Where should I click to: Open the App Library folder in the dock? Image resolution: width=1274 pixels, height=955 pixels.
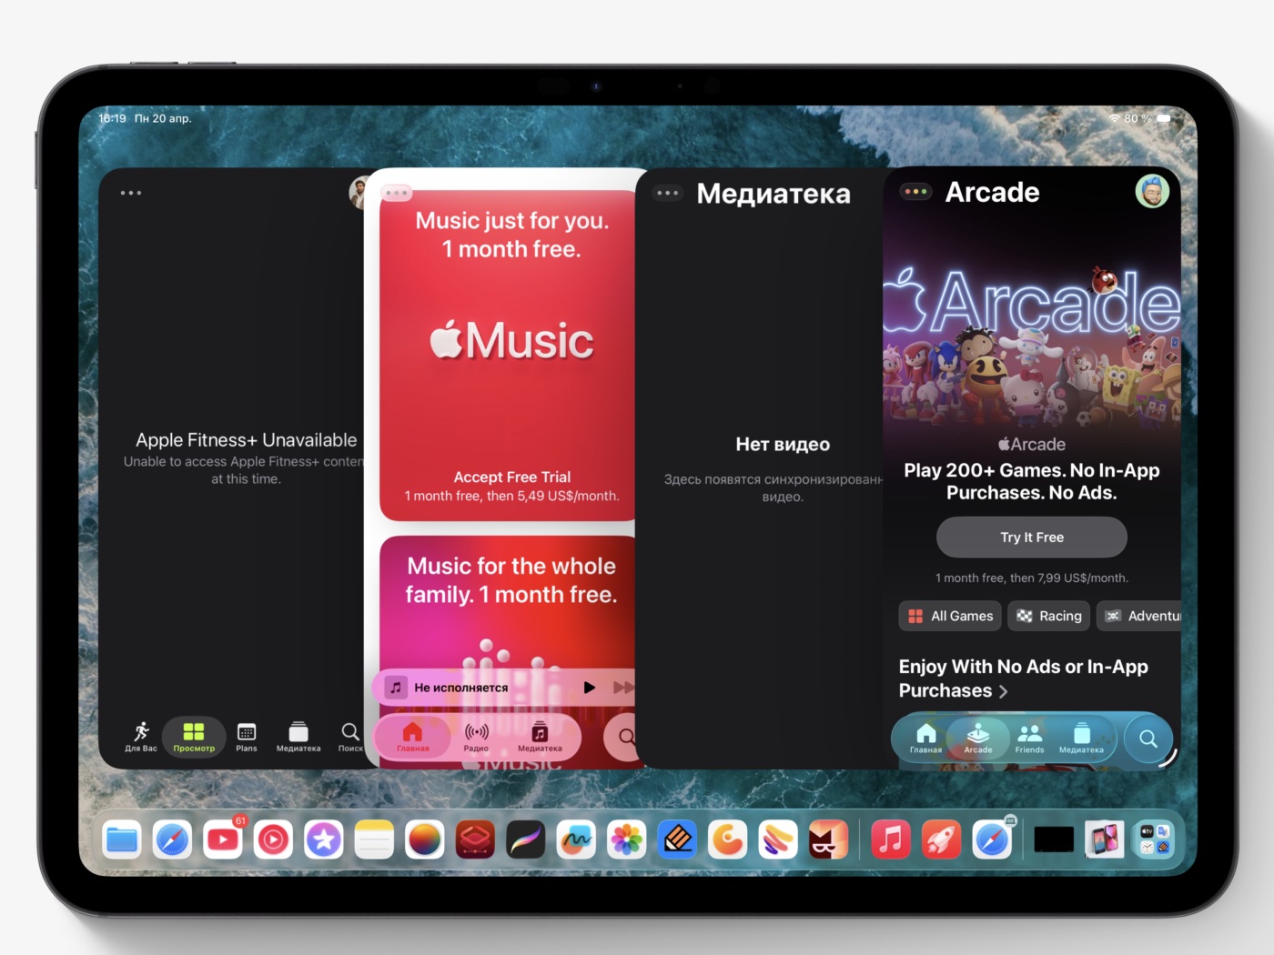(1154, 839)
